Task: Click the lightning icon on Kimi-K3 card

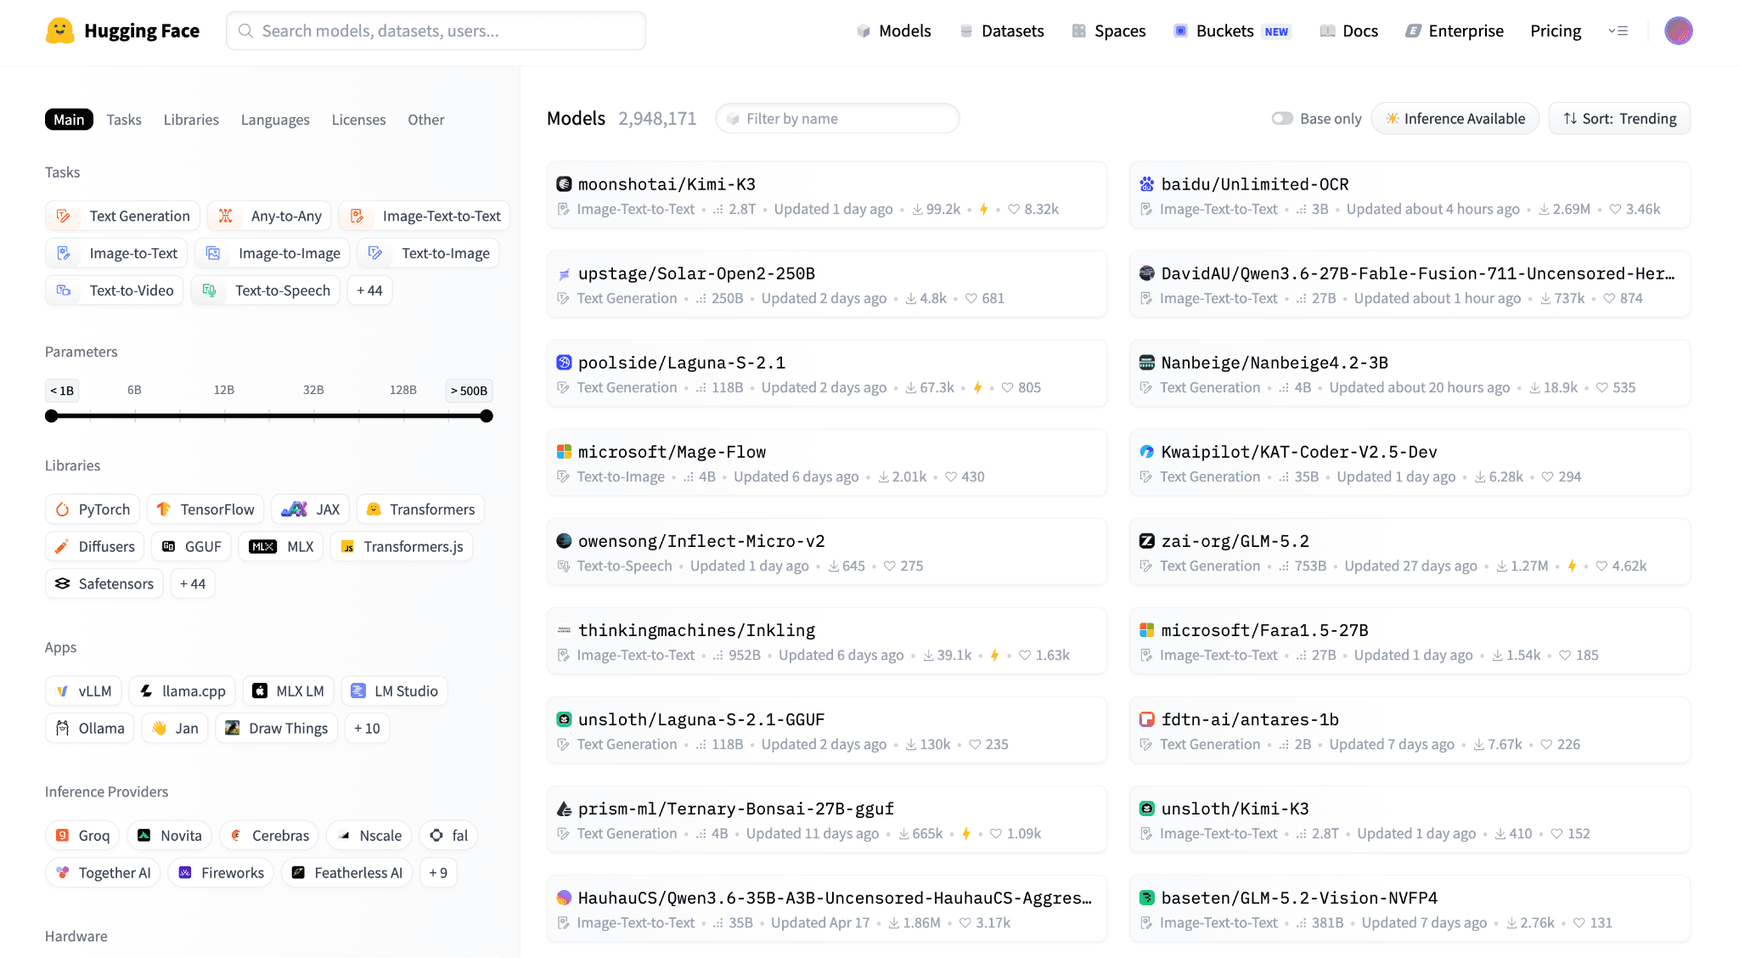Action: [984, 209]
